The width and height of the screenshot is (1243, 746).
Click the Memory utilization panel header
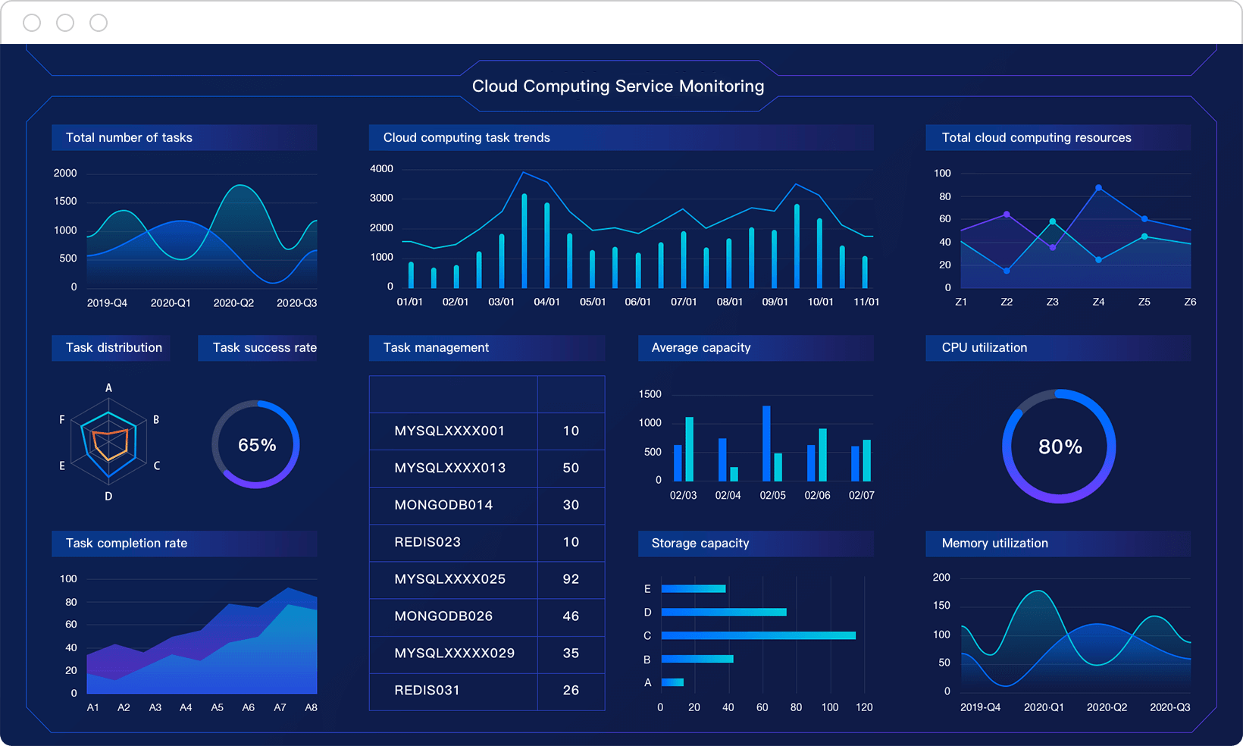coord(1058,543)
